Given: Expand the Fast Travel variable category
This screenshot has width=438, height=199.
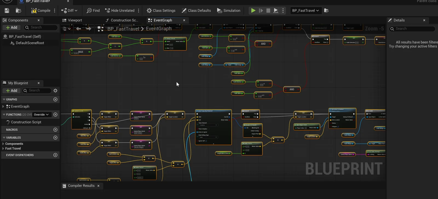Looking at the screenshot, I should point(3,148).
